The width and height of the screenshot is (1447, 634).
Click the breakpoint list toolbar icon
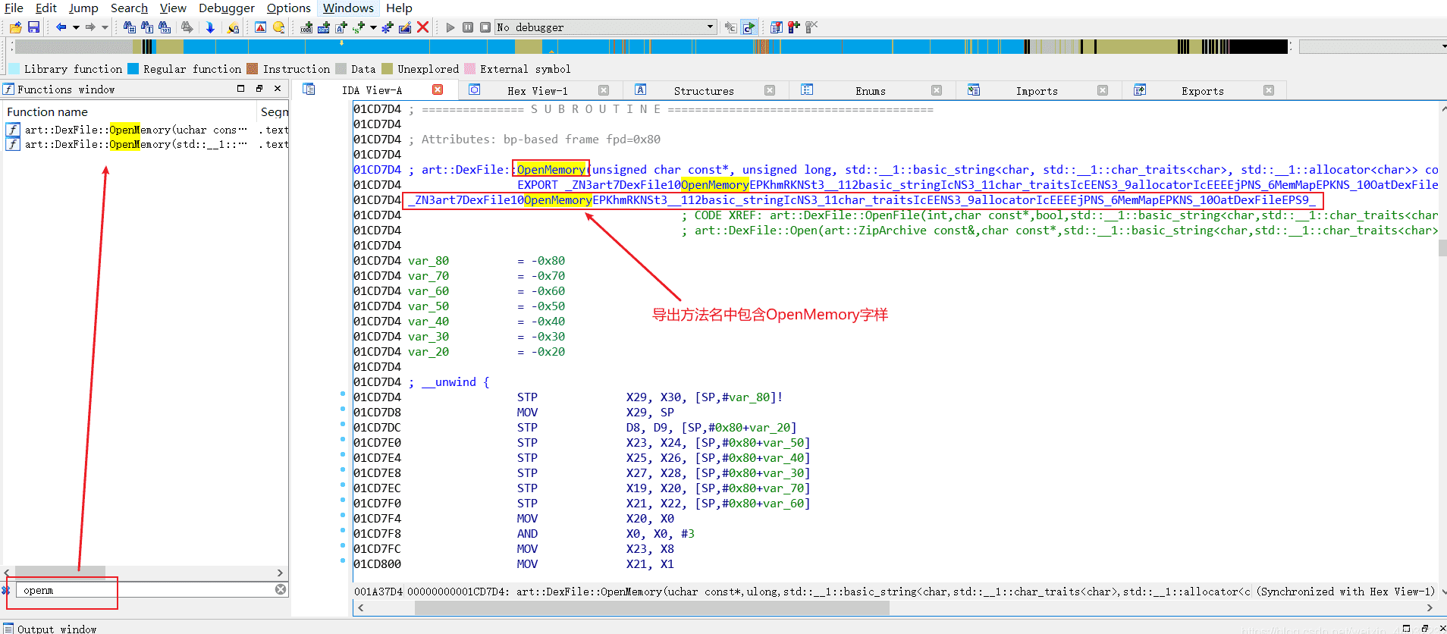(x=776, y=27)
